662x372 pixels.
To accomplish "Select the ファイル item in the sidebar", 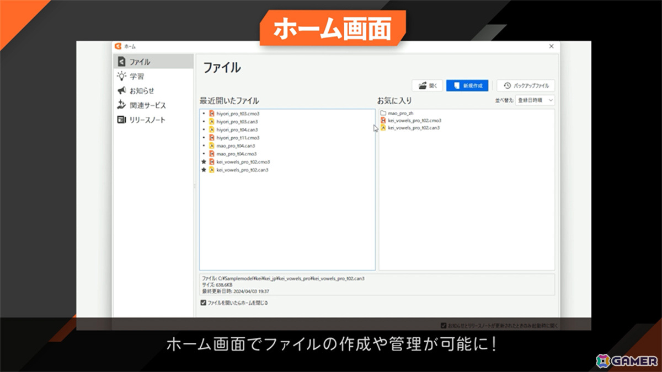I will click(153, 62).
